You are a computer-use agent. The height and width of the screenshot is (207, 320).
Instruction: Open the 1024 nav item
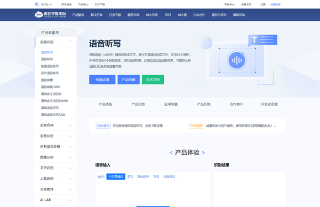click(x=168, y=15)
